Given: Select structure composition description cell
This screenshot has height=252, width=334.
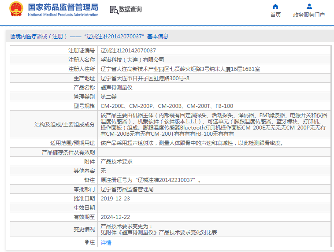Looking at the screenshot, I should tap(214, 124).
